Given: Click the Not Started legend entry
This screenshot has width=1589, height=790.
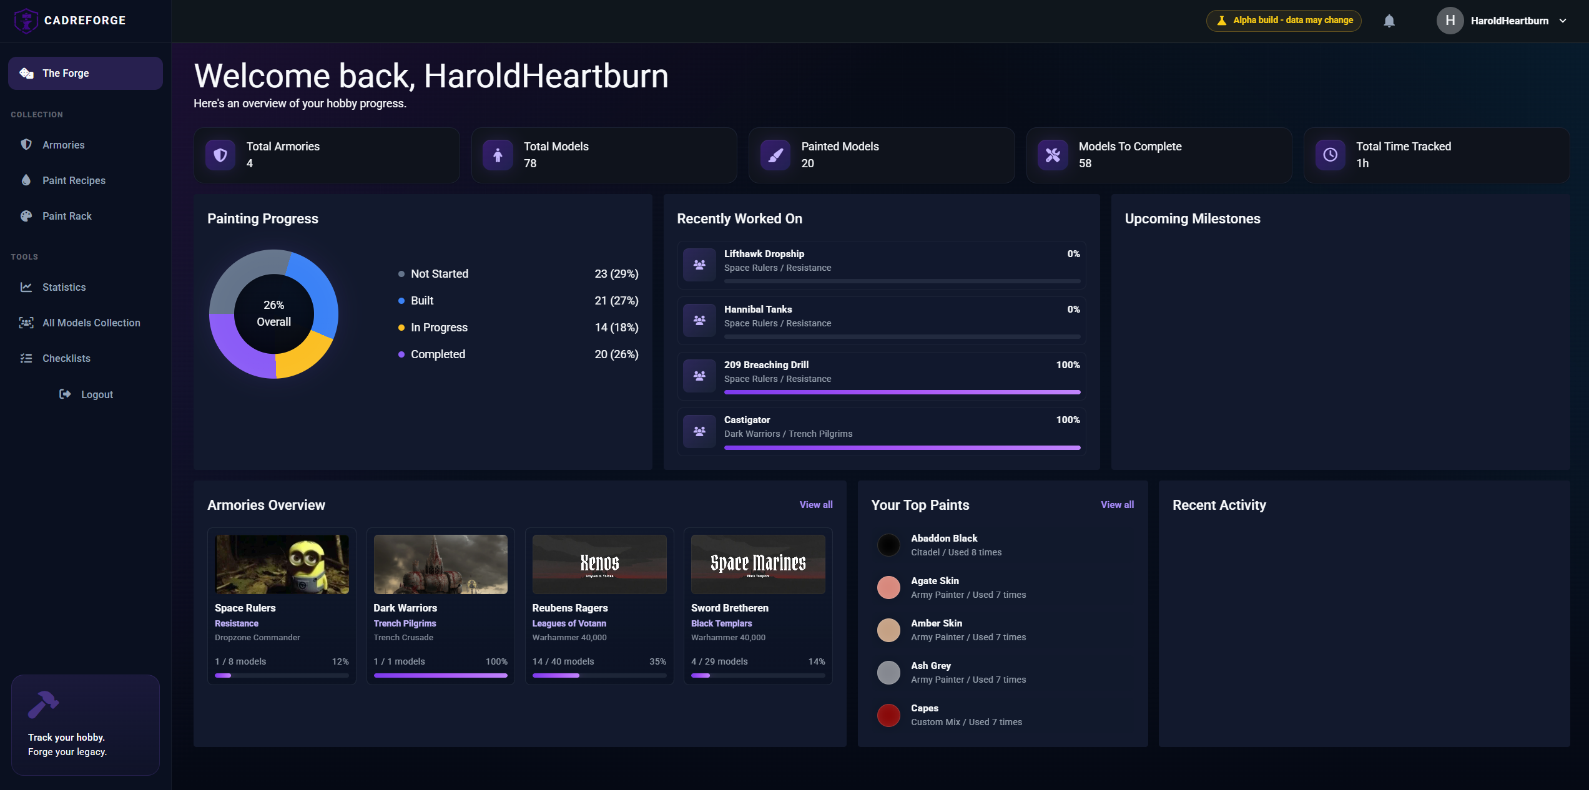Looking at the screenshot, I should [518, 274].
